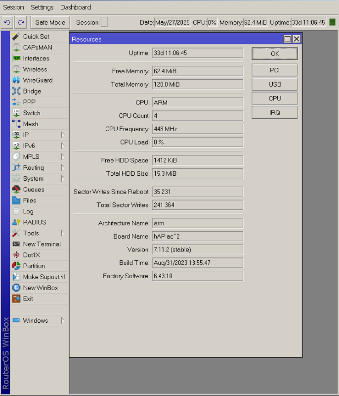Toggle Safe Mode button
The image size is (339, 396).
[50, 22]
